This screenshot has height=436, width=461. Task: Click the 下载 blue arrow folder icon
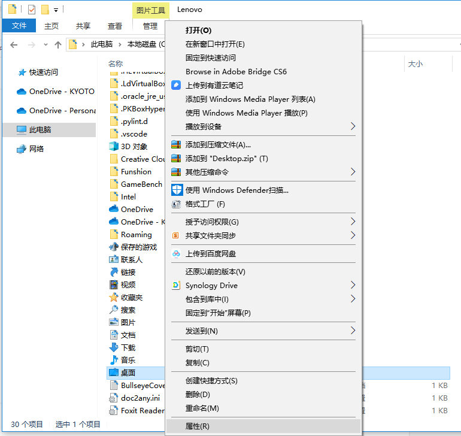pos(114,347)
